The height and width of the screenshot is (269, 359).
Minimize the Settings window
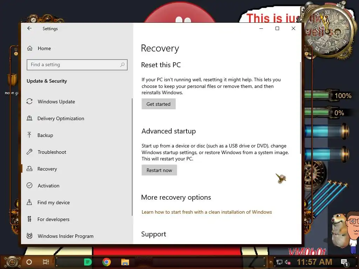pos(261,28)
